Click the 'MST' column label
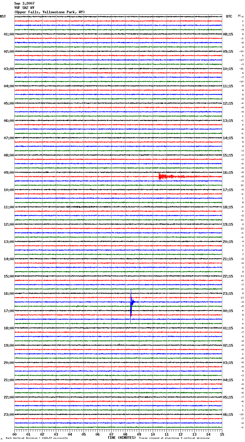 [3, 16]
